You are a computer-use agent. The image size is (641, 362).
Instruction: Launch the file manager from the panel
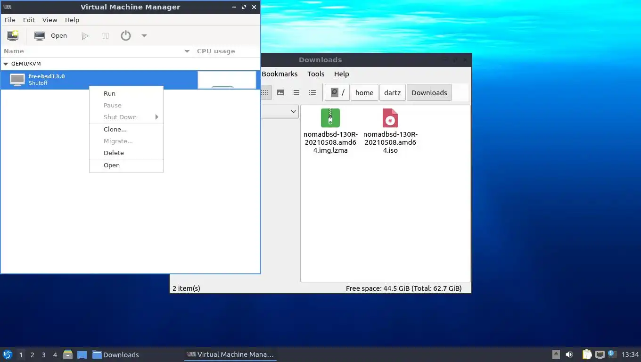click(x=68, y=354)
